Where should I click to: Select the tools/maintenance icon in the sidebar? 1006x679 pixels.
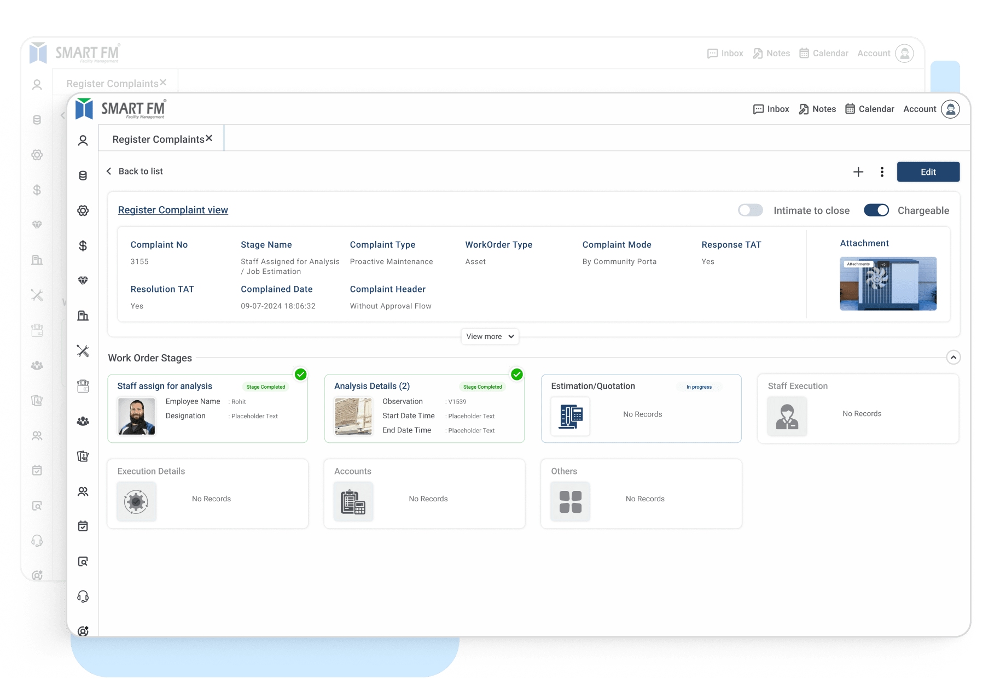tap(83, 352)
